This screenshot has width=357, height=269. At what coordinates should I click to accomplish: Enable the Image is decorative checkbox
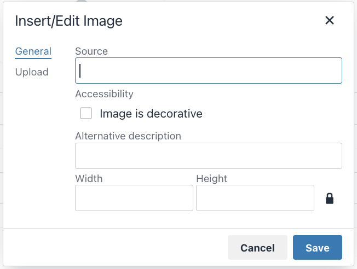pyautogui.click(x=86, y=114)
